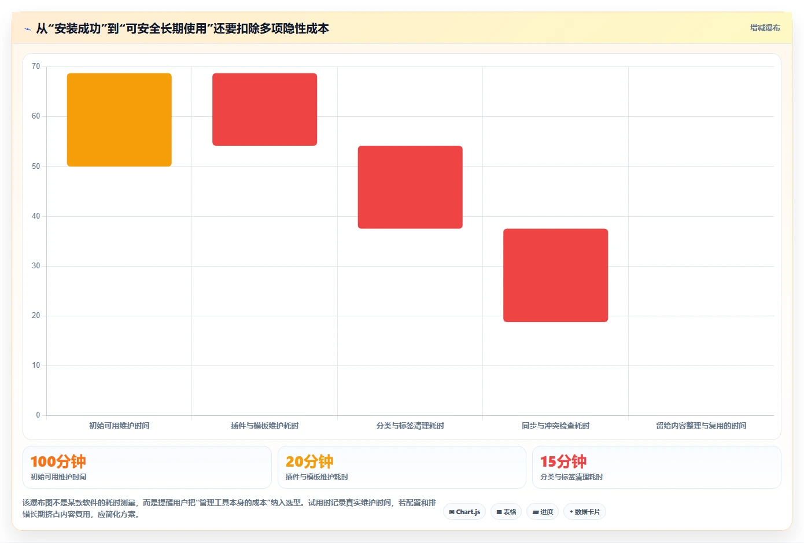Image resolution: width=804 pixels, height=543 pixels.
Task: Click the Chart.js tag chip
Action: (x=464, y=512)
